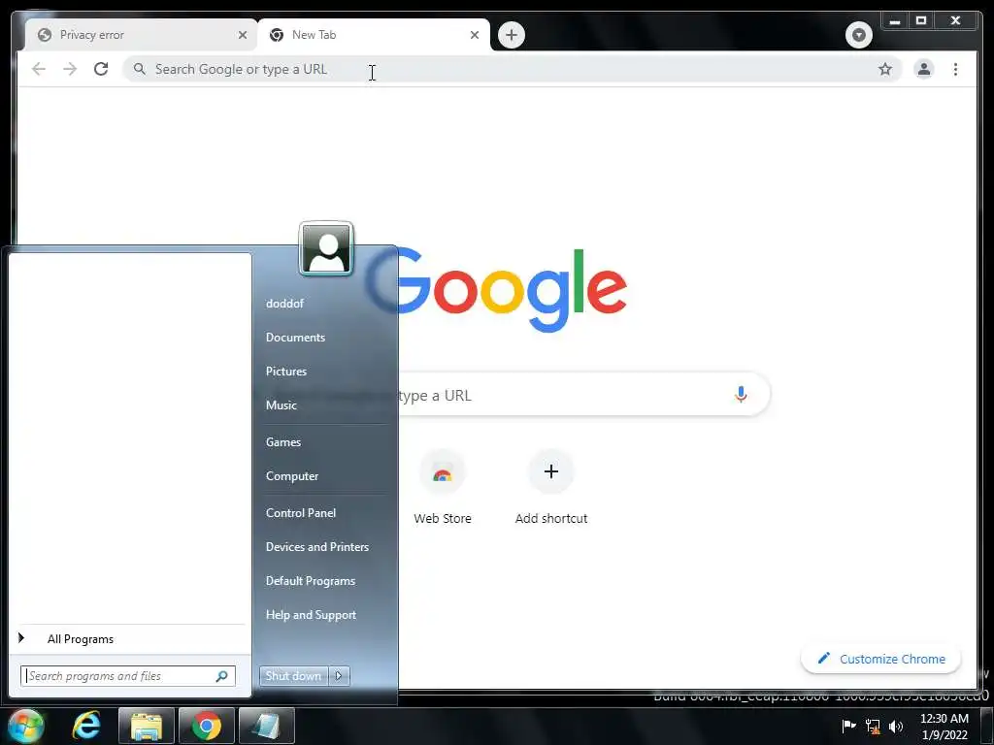
Task: Click Customize Chrome button
Action: 881,659
